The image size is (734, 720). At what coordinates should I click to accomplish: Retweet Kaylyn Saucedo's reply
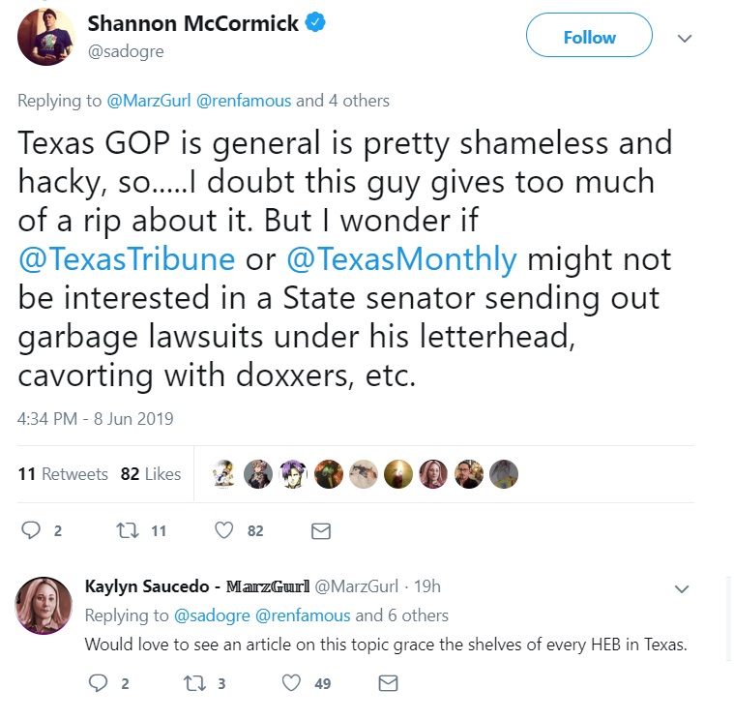pyautogui.click(x=194, y=683)
